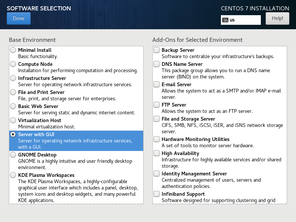Image resolution: width=296 pixels, height=222 pixels.
Task: Pick File and Print Server option
Action: 13,92
